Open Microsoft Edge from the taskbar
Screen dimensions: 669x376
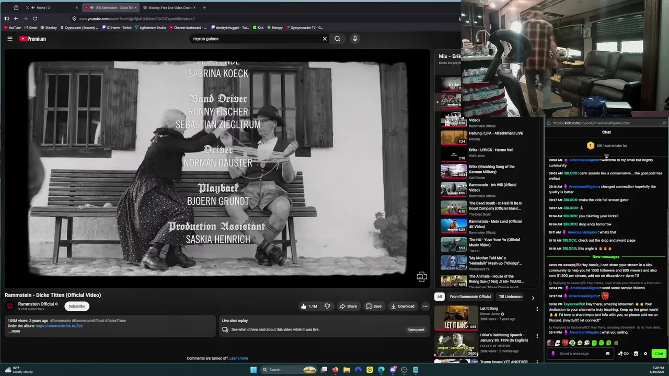[381, 370]
